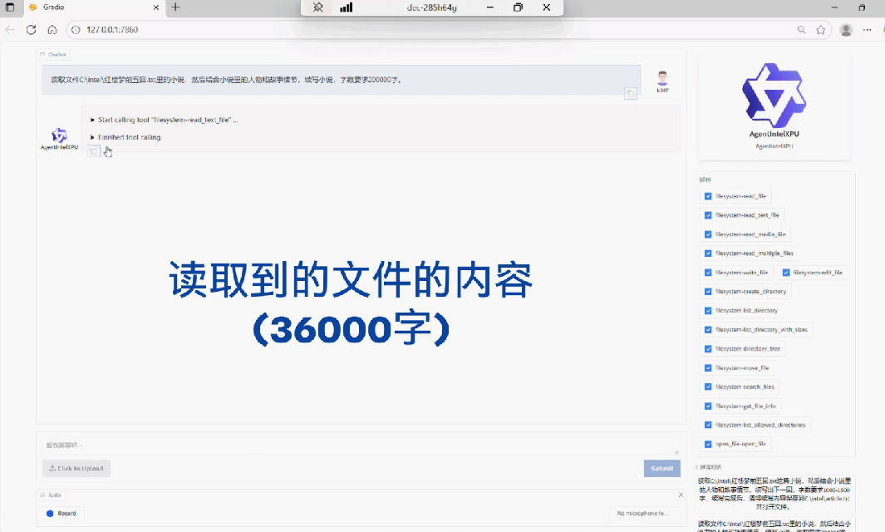Click the pin icon in the remote session bar
This screenshot has width=885, height=532.
coord(317,7)
